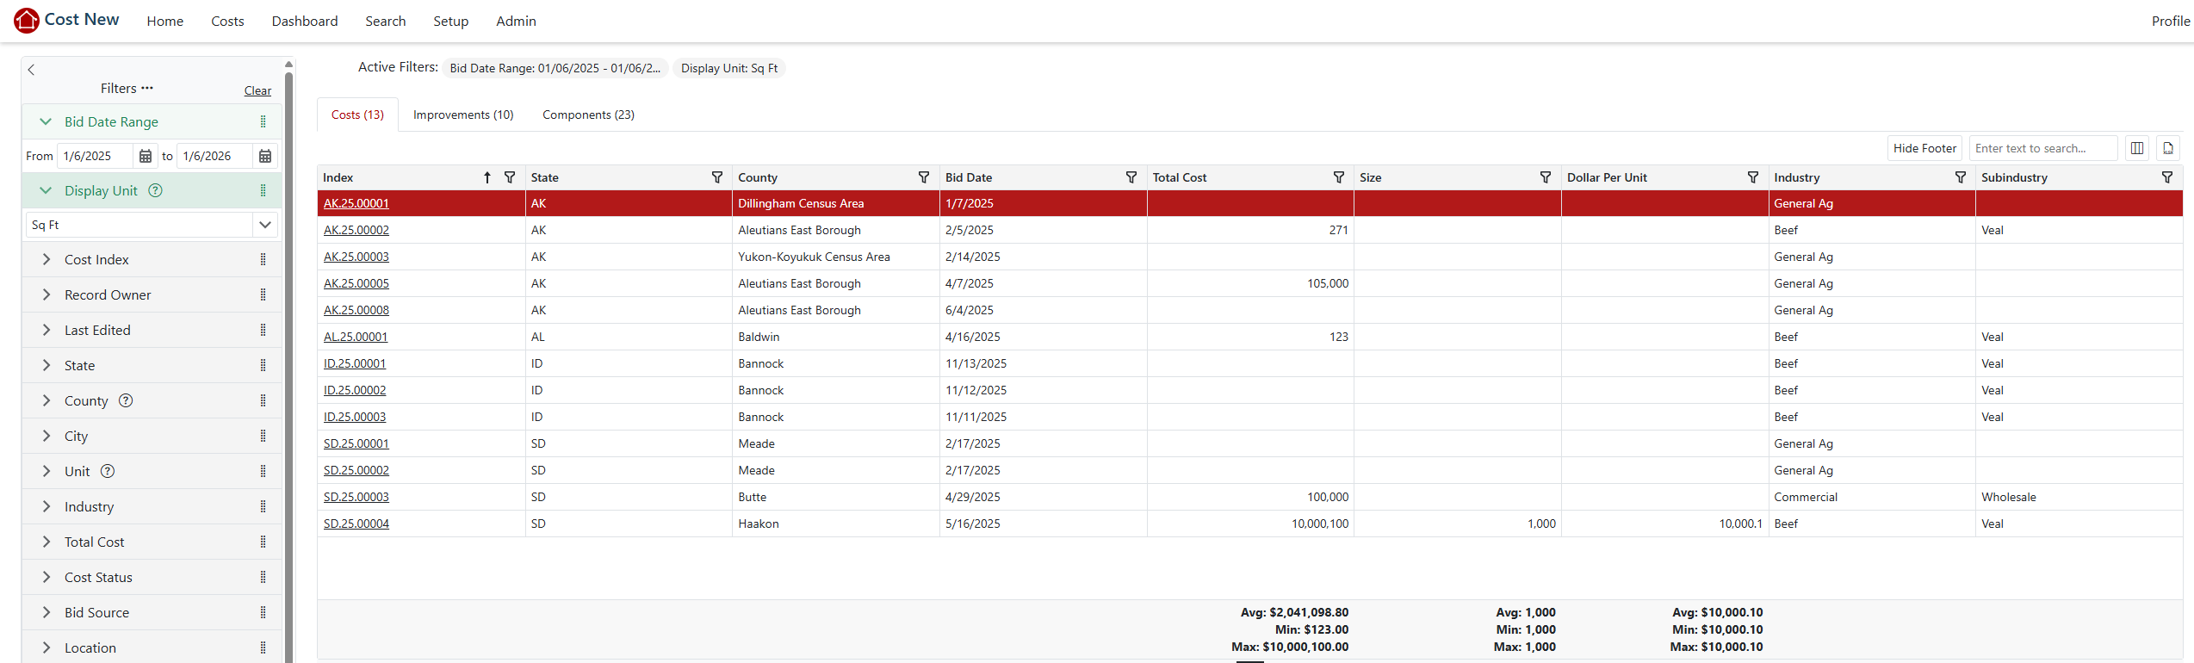Collapse the Bid Date Range filter
This screenshot has height=663, width=2194.
click(46, 121)
